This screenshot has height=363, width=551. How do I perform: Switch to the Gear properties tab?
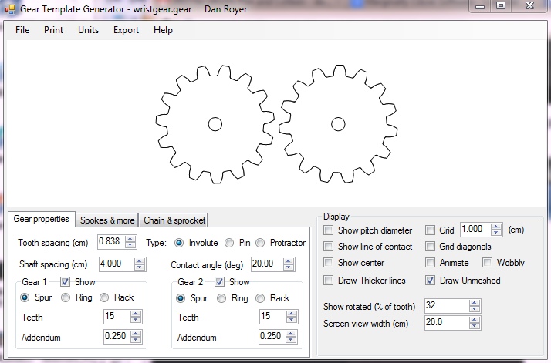click(41, 219)
